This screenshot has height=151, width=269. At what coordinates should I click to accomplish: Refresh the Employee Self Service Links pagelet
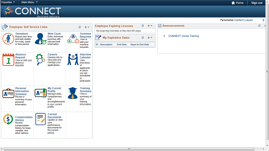pyautogui.click(x=79, y=27)
